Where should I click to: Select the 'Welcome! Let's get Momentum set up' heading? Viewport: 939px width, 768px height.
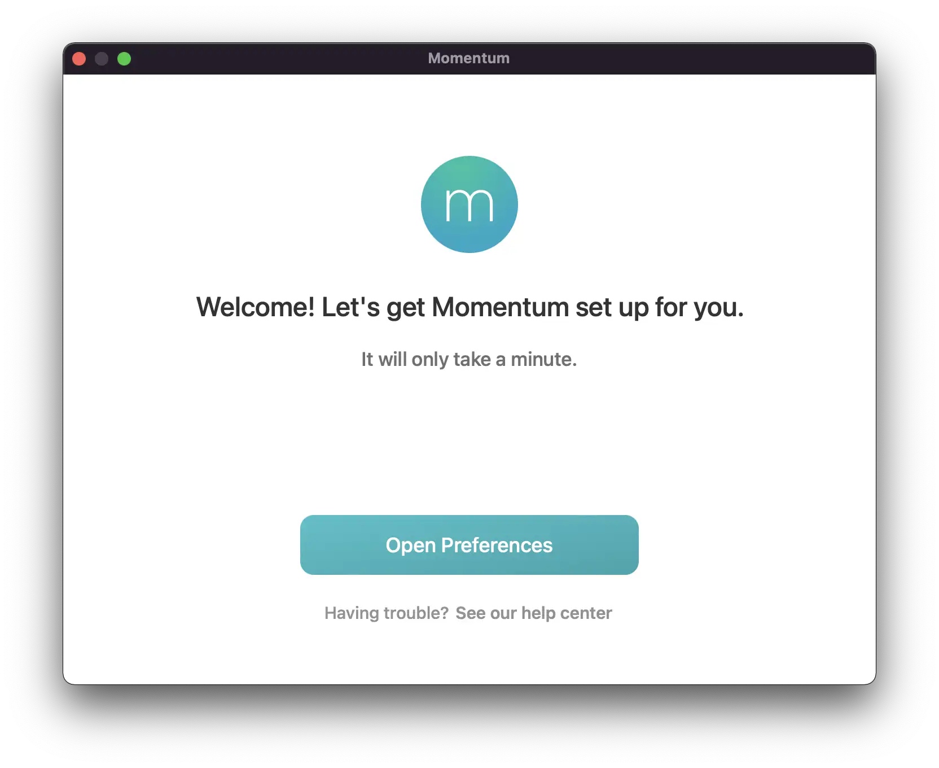point(469,308)
